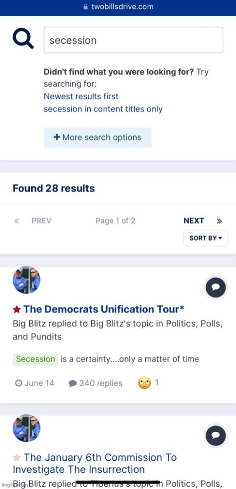Click the eye-roll emoji reaction
236x489 pixels.
pos(144,383)
